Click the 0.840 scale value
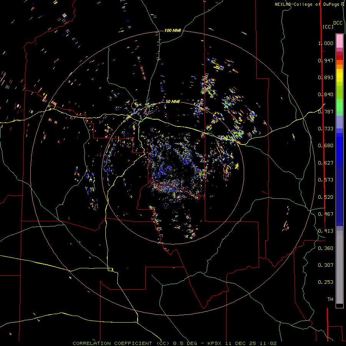The height and width of the screenshot is (346, 346). point(326,95)
